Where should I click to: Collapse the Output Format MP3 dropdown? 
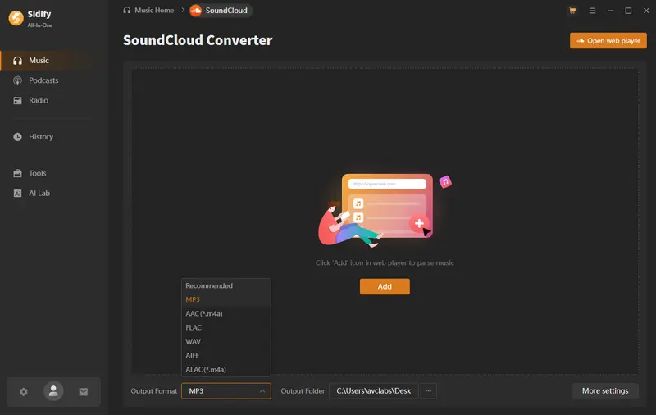pyautogui.click(x=226, y=391)
